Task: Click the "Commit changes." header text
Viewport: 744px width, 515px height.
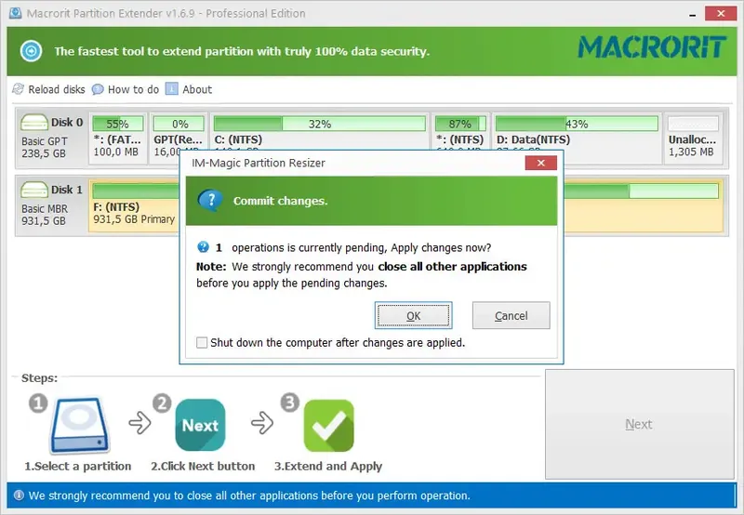Action: 281,201
